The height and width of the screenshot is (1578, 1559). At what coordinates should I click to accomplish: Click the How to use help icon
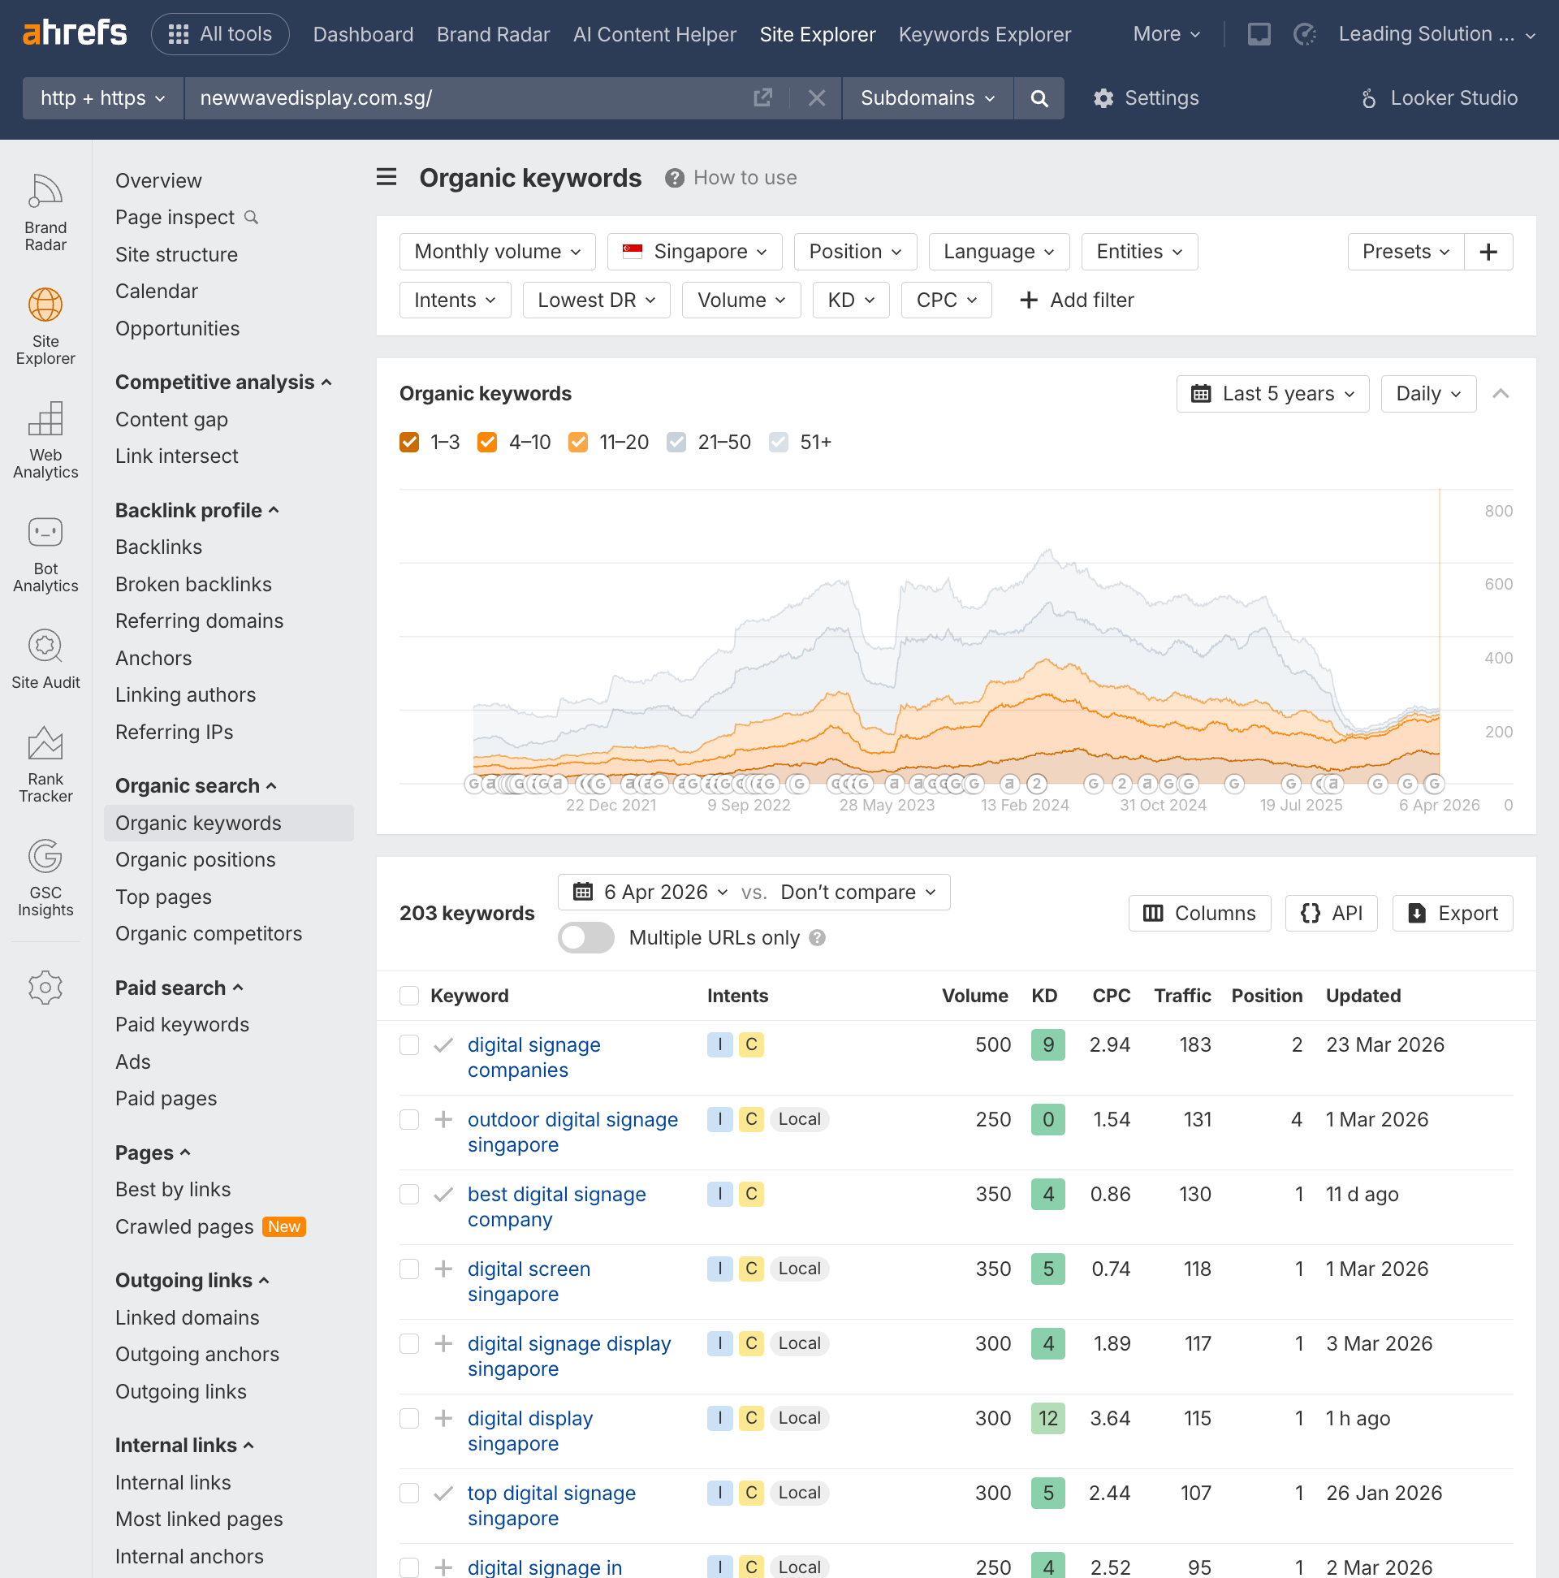[x=674, y=177]
